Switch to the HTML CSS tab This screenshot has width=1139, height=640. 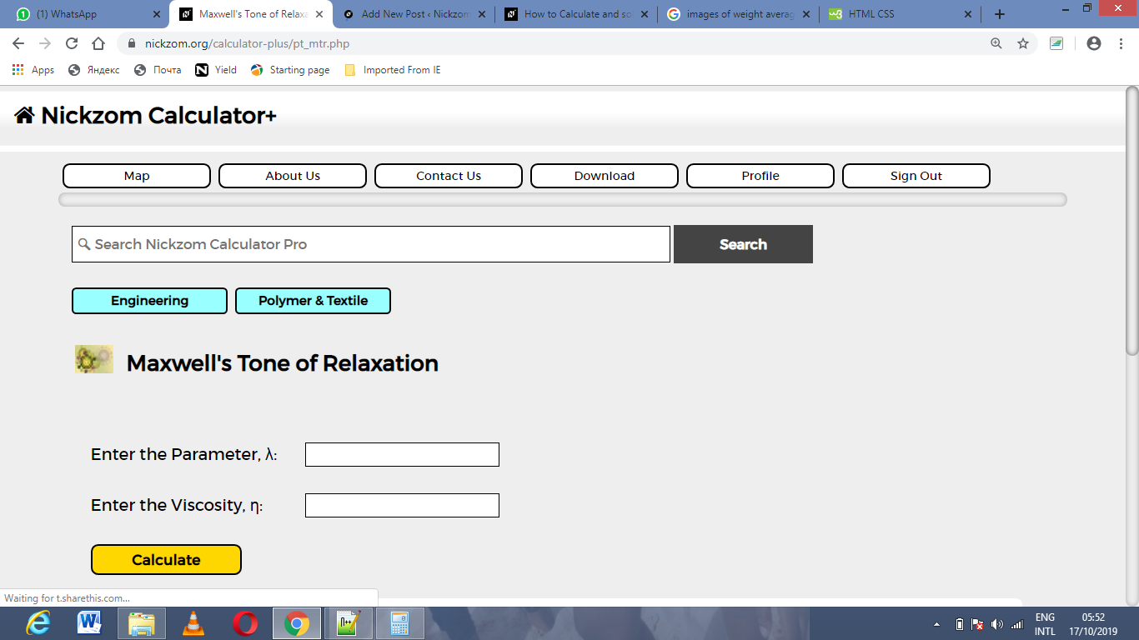pos(901,14)
